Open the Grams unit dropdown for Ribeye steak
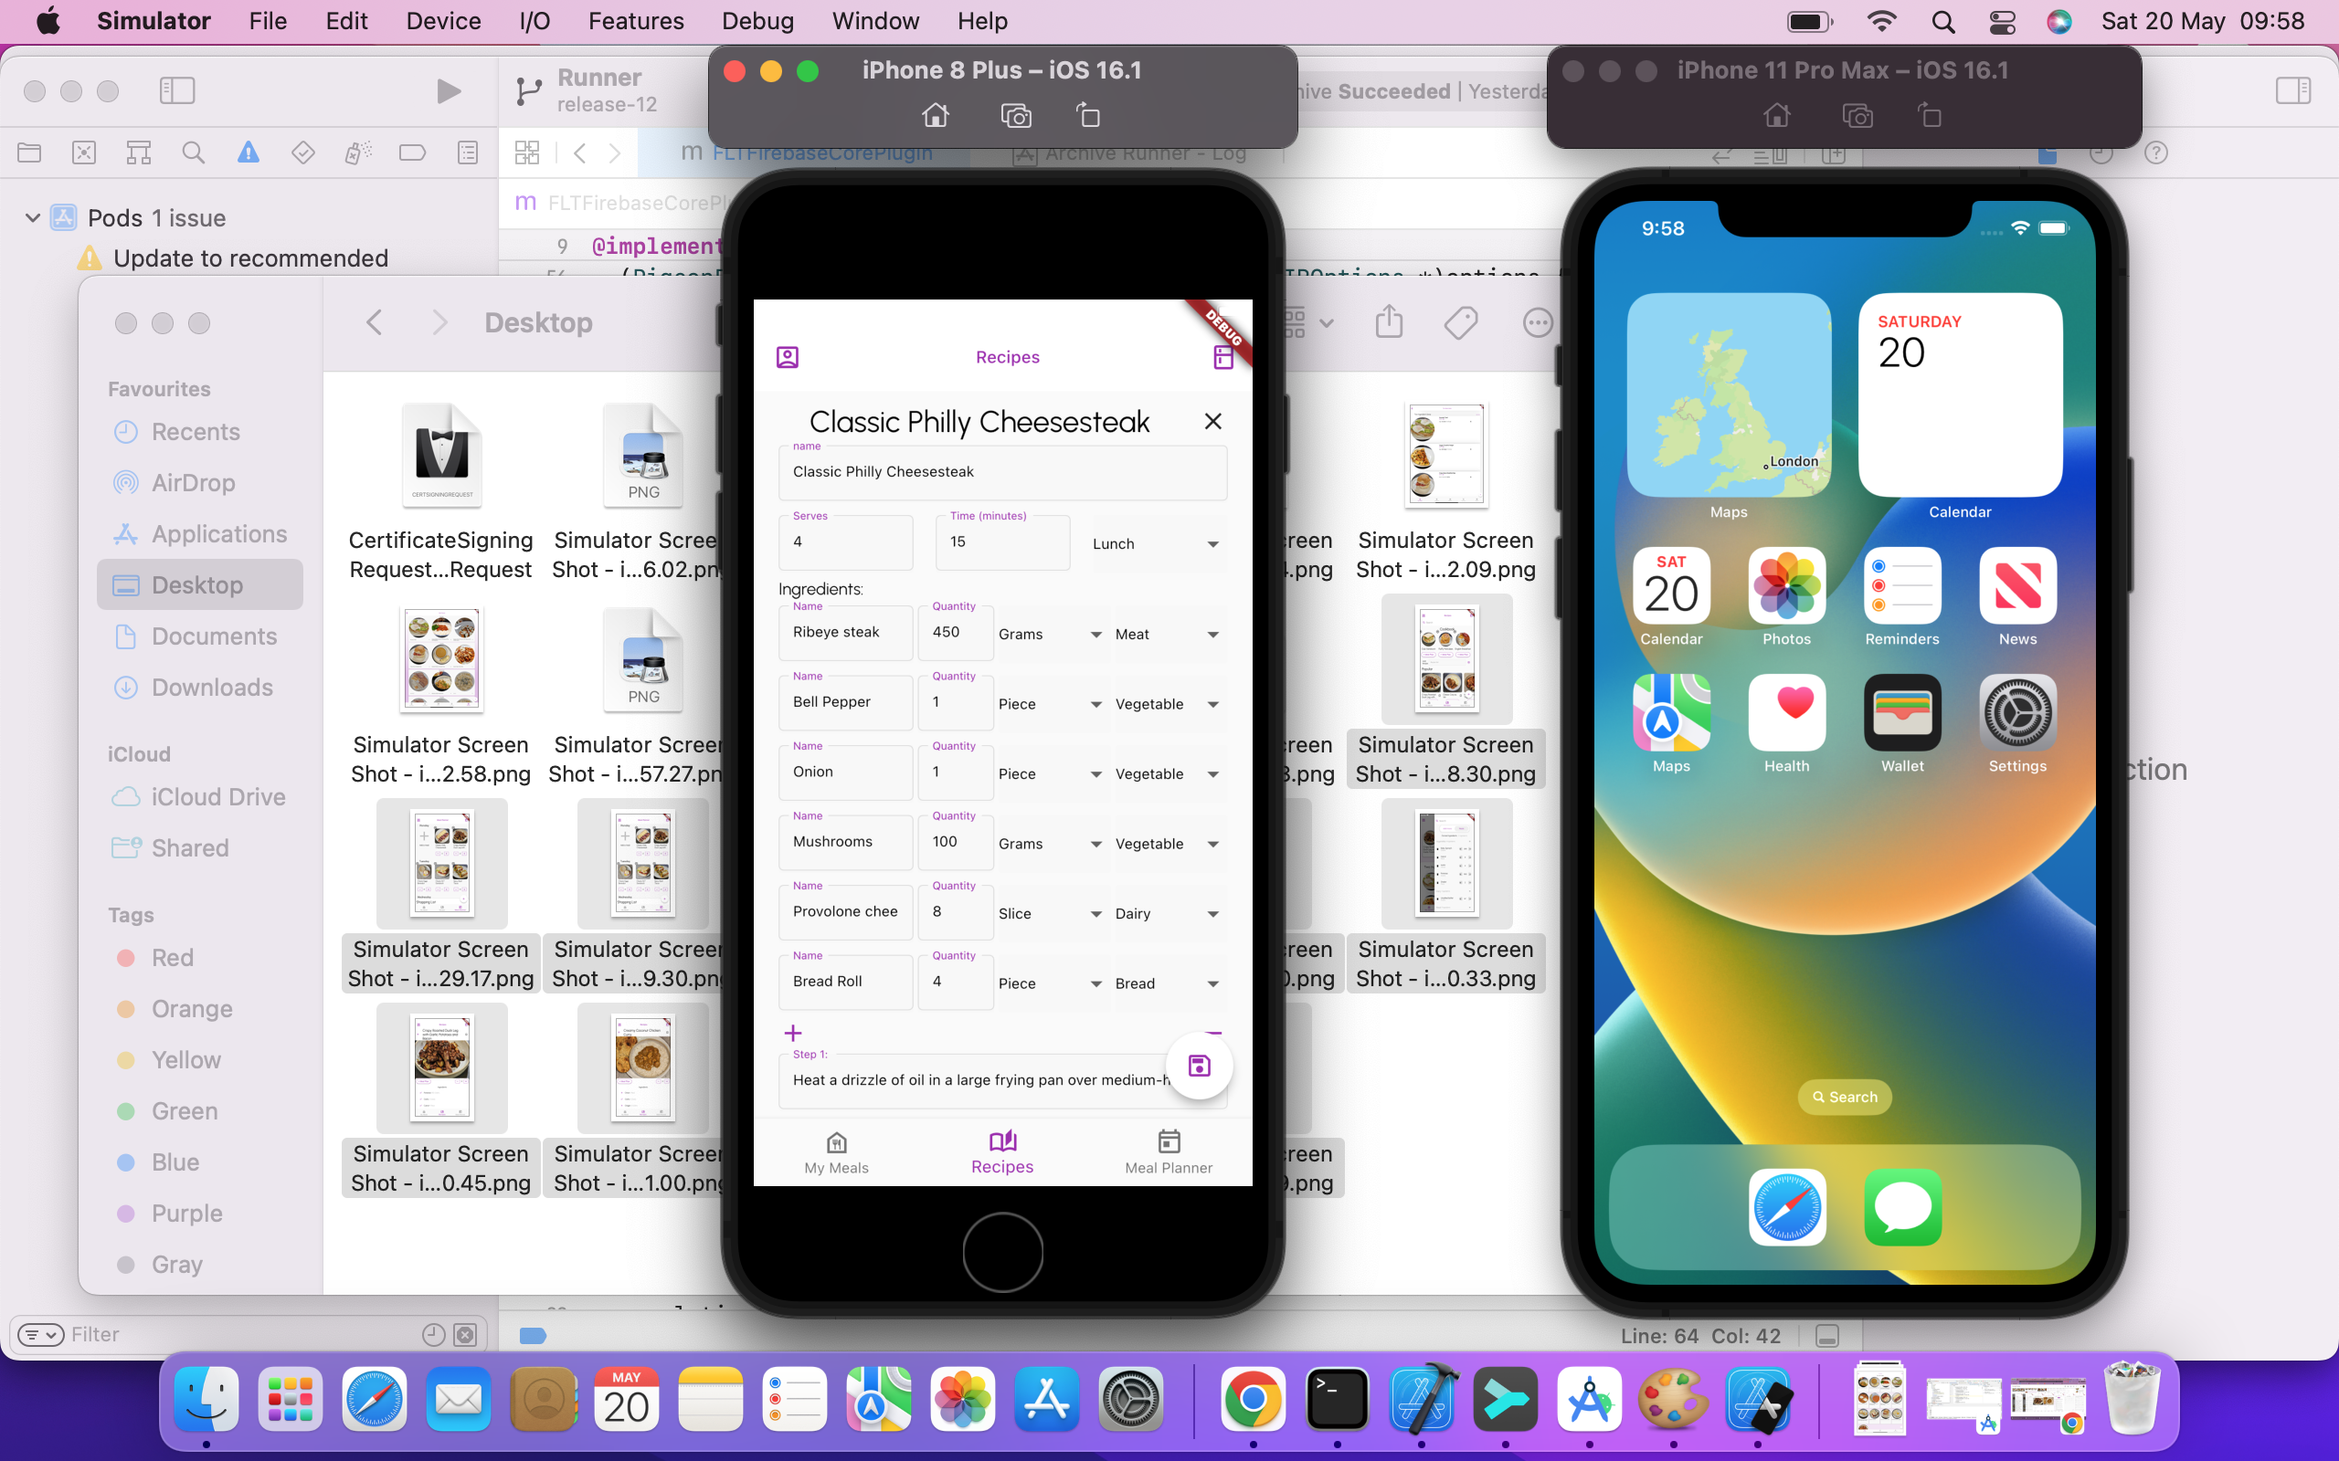This screenshot has height=1461, width=2339. pos(1050,635)
